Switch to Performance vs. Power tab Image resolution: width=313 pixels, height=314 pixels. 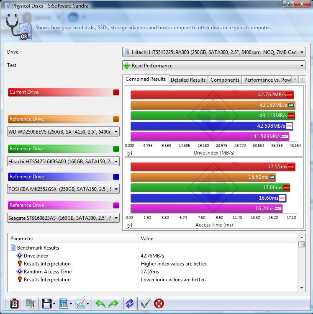coord(267,80)
